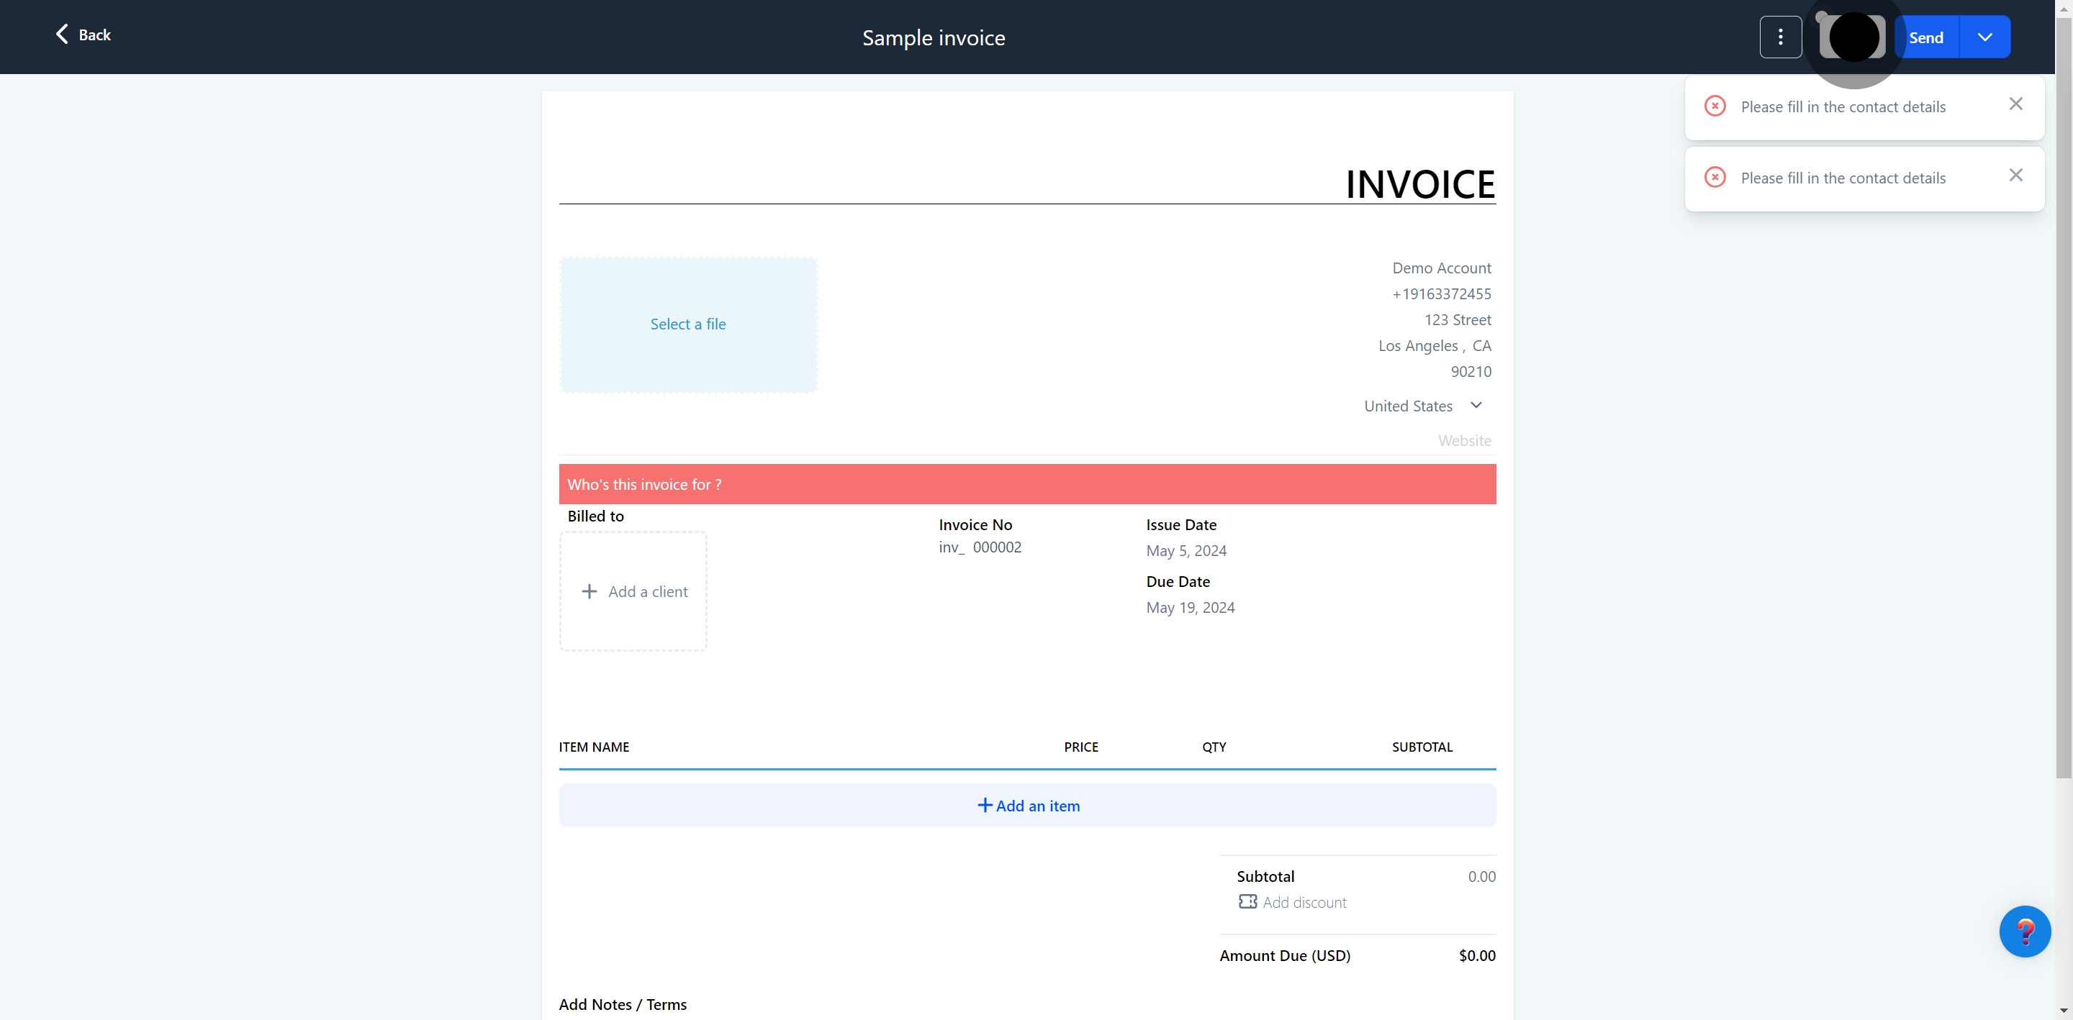
Task: Click the Back arrow icon
Action: click(62, 34)
